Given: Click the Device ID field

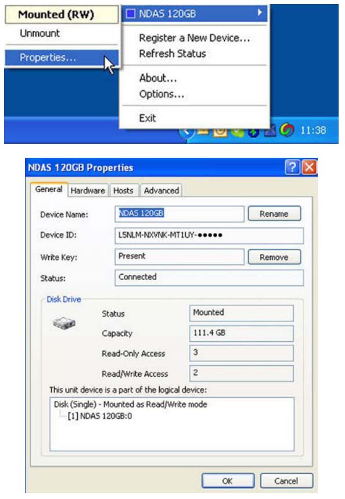Looking at the screenshot, I should point(209,235).
